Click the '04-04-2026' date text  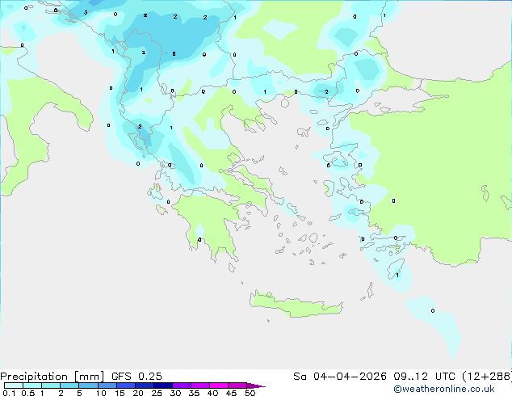point(350,377)
